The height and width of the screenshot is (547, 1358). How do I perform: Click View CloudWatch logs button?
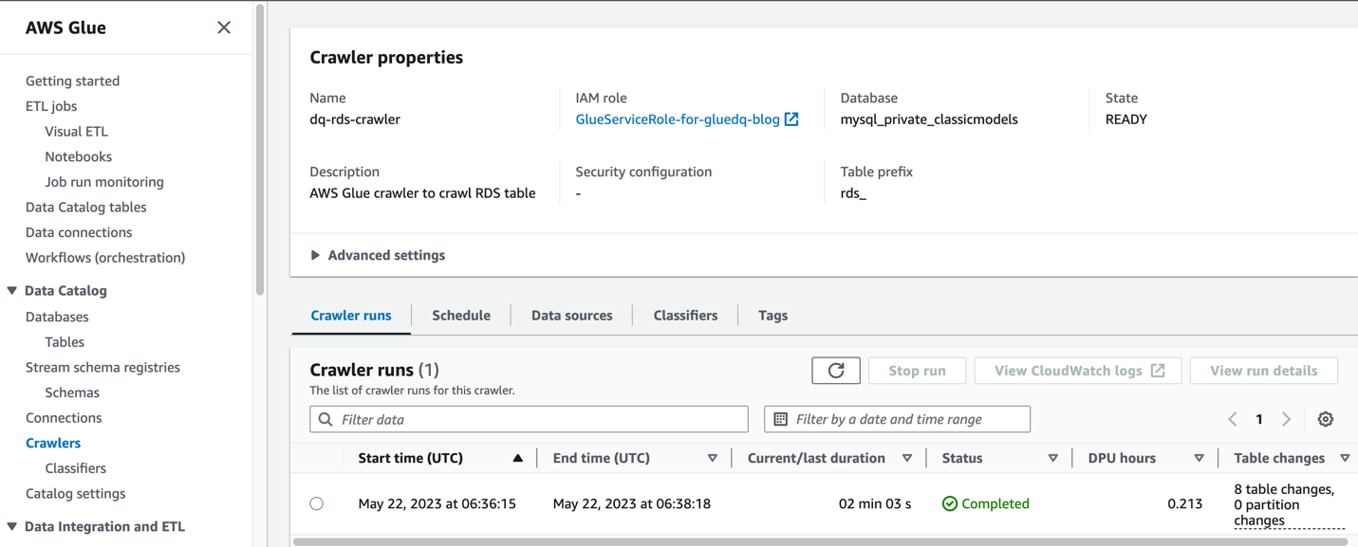[x=1078, y=371]
